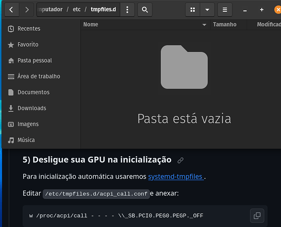
Task: Click the desktop icon for Área de trabalho
Action: pos(11,77)
